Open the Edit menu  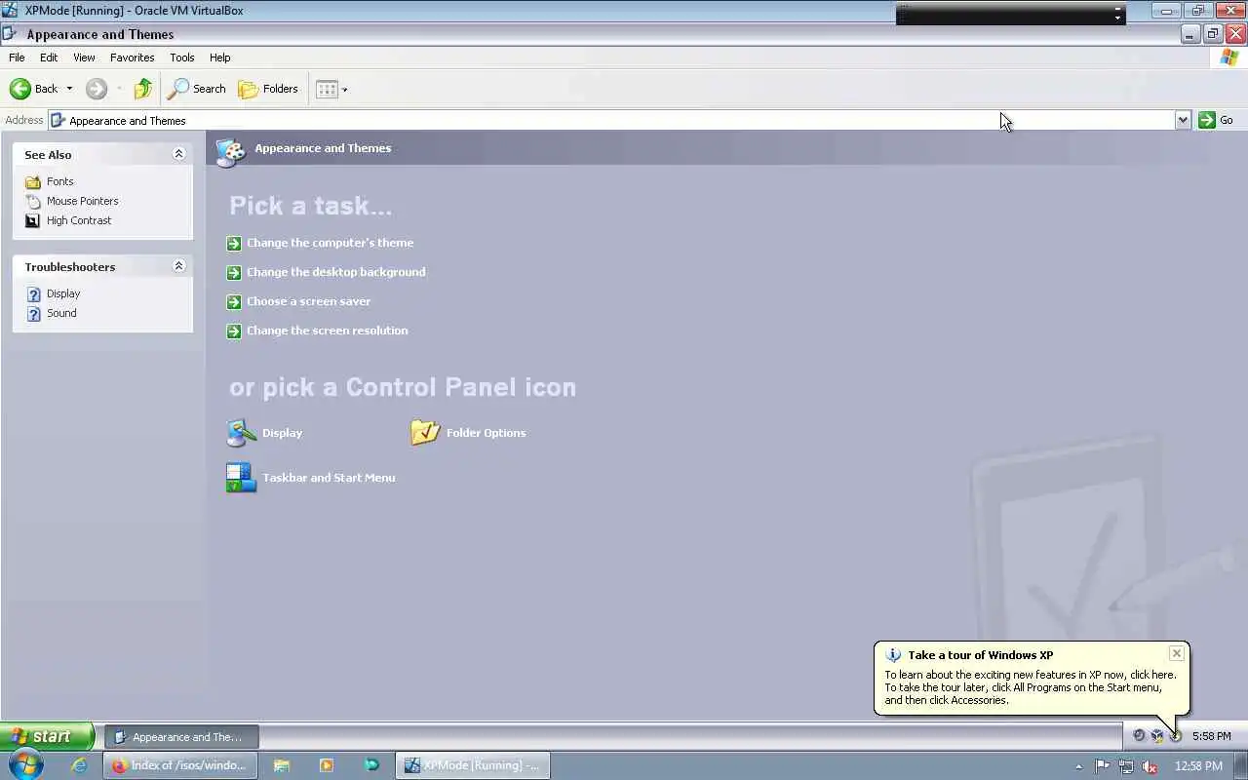point(49,58)
